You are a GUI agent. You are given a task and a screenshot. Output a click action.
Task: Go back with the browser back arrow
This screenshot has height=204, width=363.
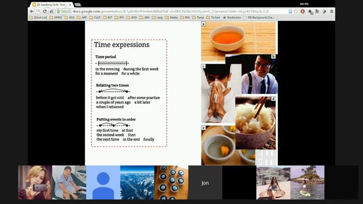click(32, 11)
